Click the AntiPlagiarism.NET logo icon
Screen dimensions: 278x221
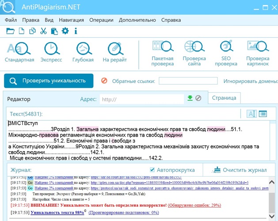(x=8, y=7)
